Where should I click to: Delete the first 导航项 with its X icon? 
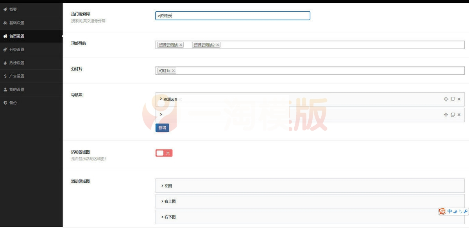tap(459, 99)
